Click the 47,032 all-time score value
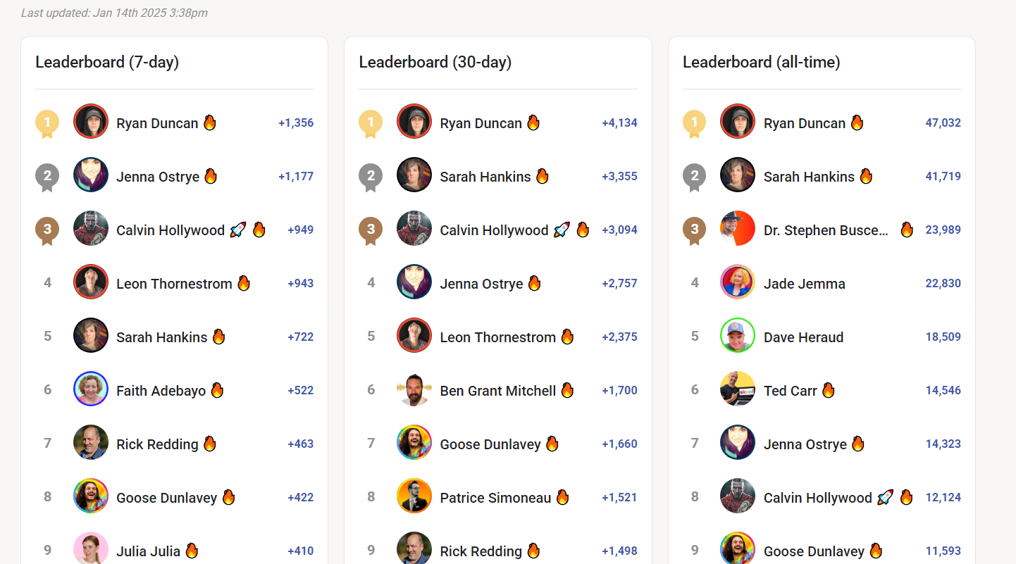This screenshot has height=564, width=1016. coord(943,123)
